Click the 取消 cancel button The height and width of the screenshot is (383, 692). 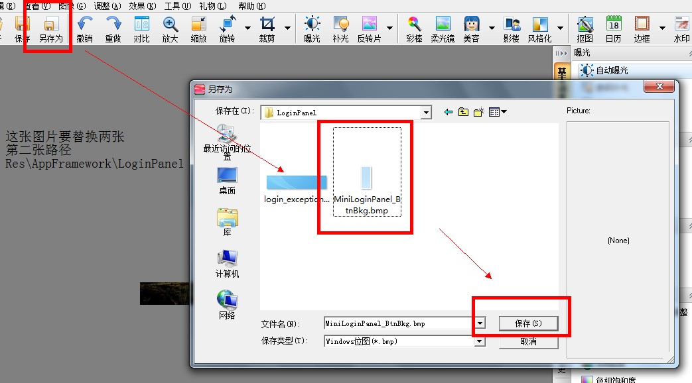528,342
